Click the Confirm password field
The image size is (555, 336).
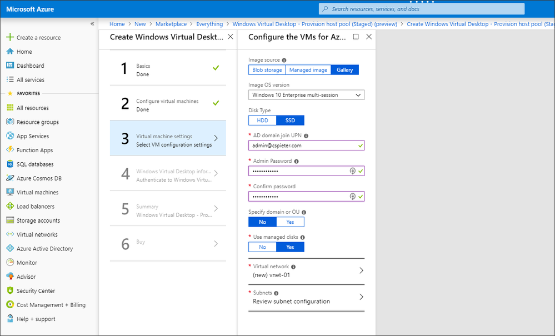pos(306,196)
